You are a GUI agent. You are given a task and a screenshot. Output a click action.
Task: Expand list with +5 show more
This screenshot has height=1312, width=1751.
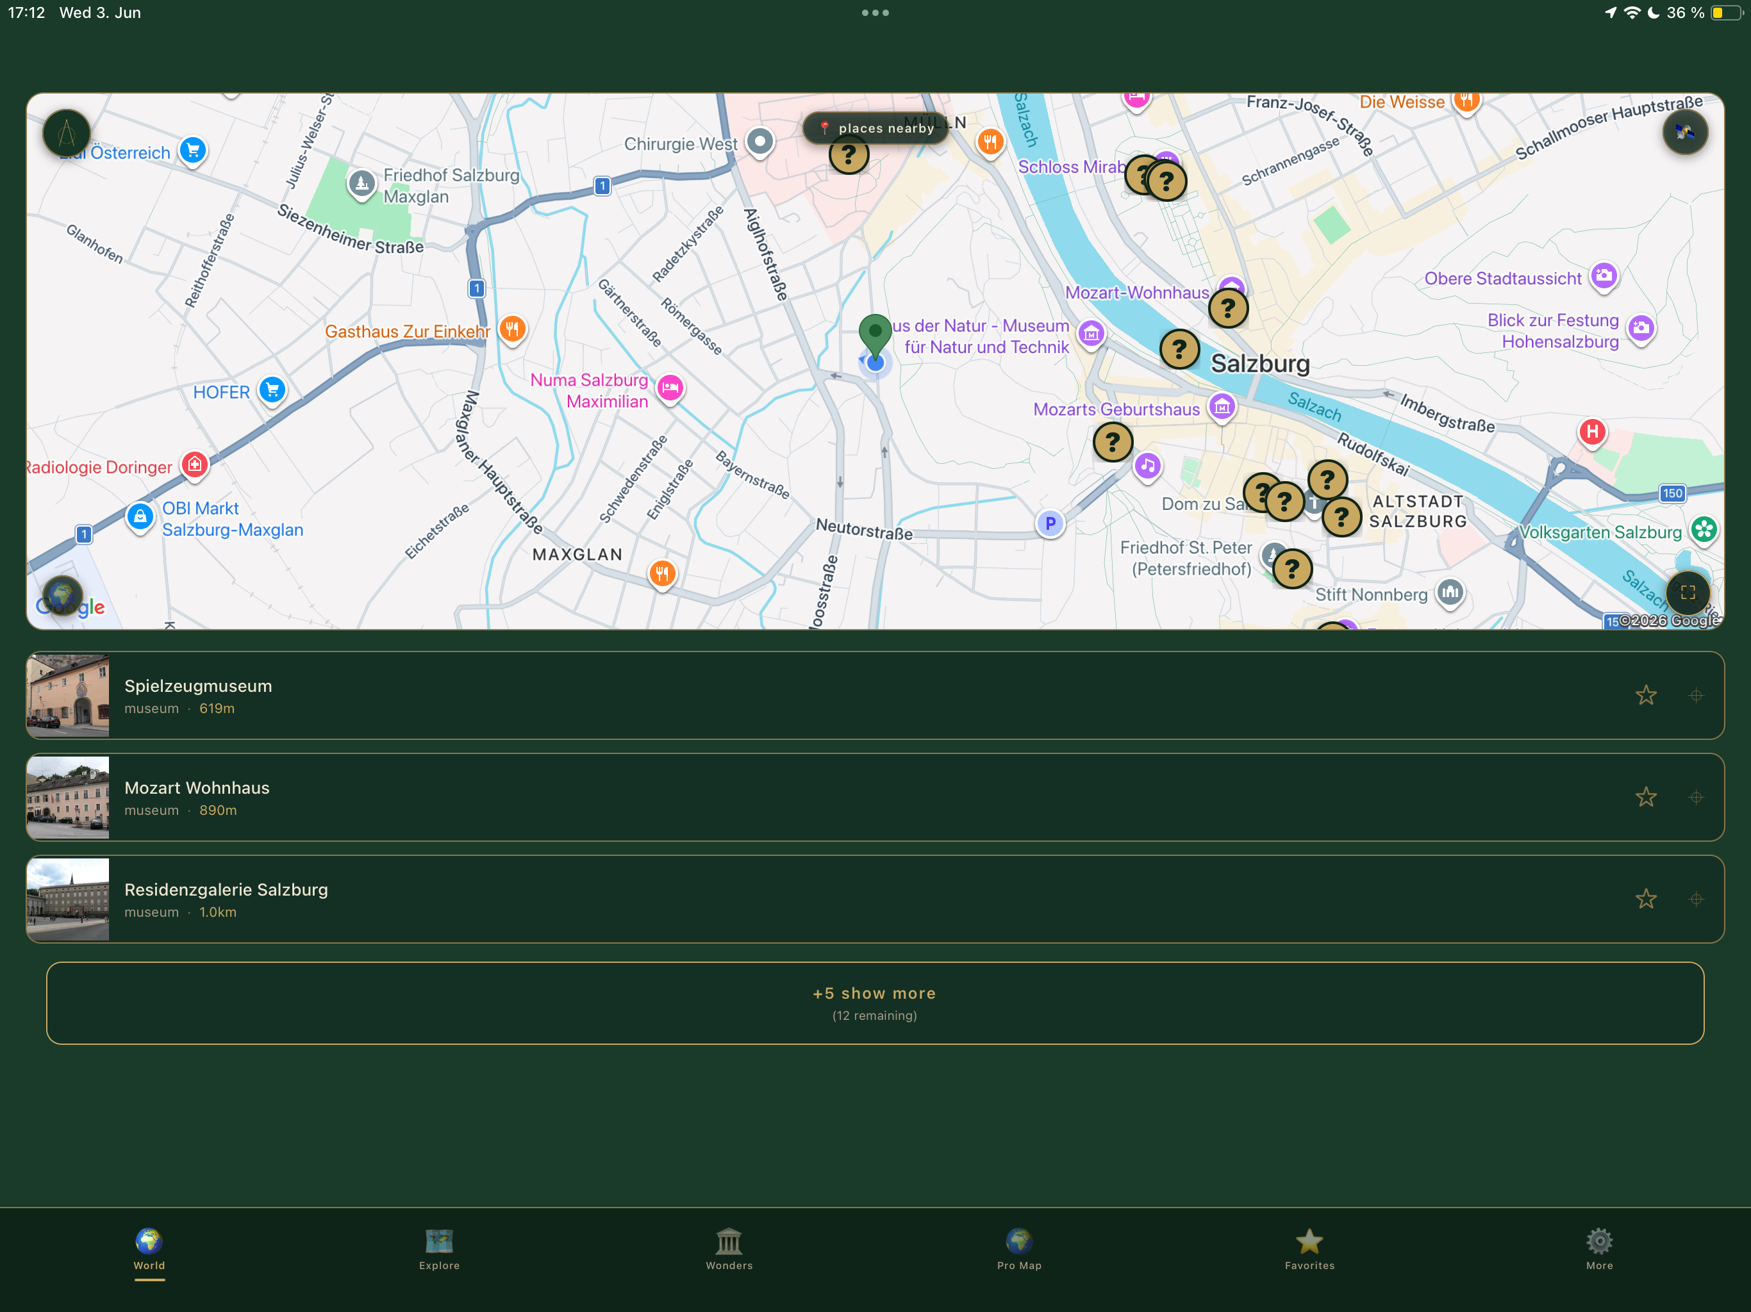tap(875, 1003)
